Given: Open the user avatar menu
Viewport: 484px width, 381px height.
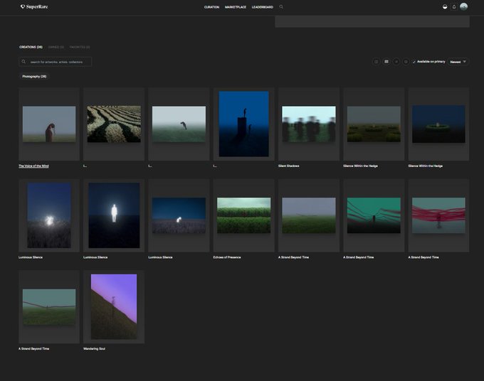Looking at the screenshot, I should pos(463,7).
